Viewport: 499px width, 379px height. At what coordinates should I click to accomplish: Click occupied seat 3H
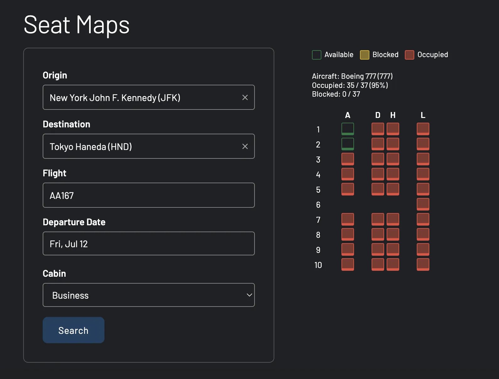pos(393,159)
